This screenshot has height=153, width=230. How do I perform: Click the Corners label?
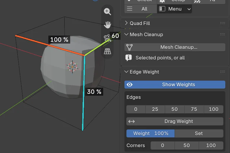(136, 145)
